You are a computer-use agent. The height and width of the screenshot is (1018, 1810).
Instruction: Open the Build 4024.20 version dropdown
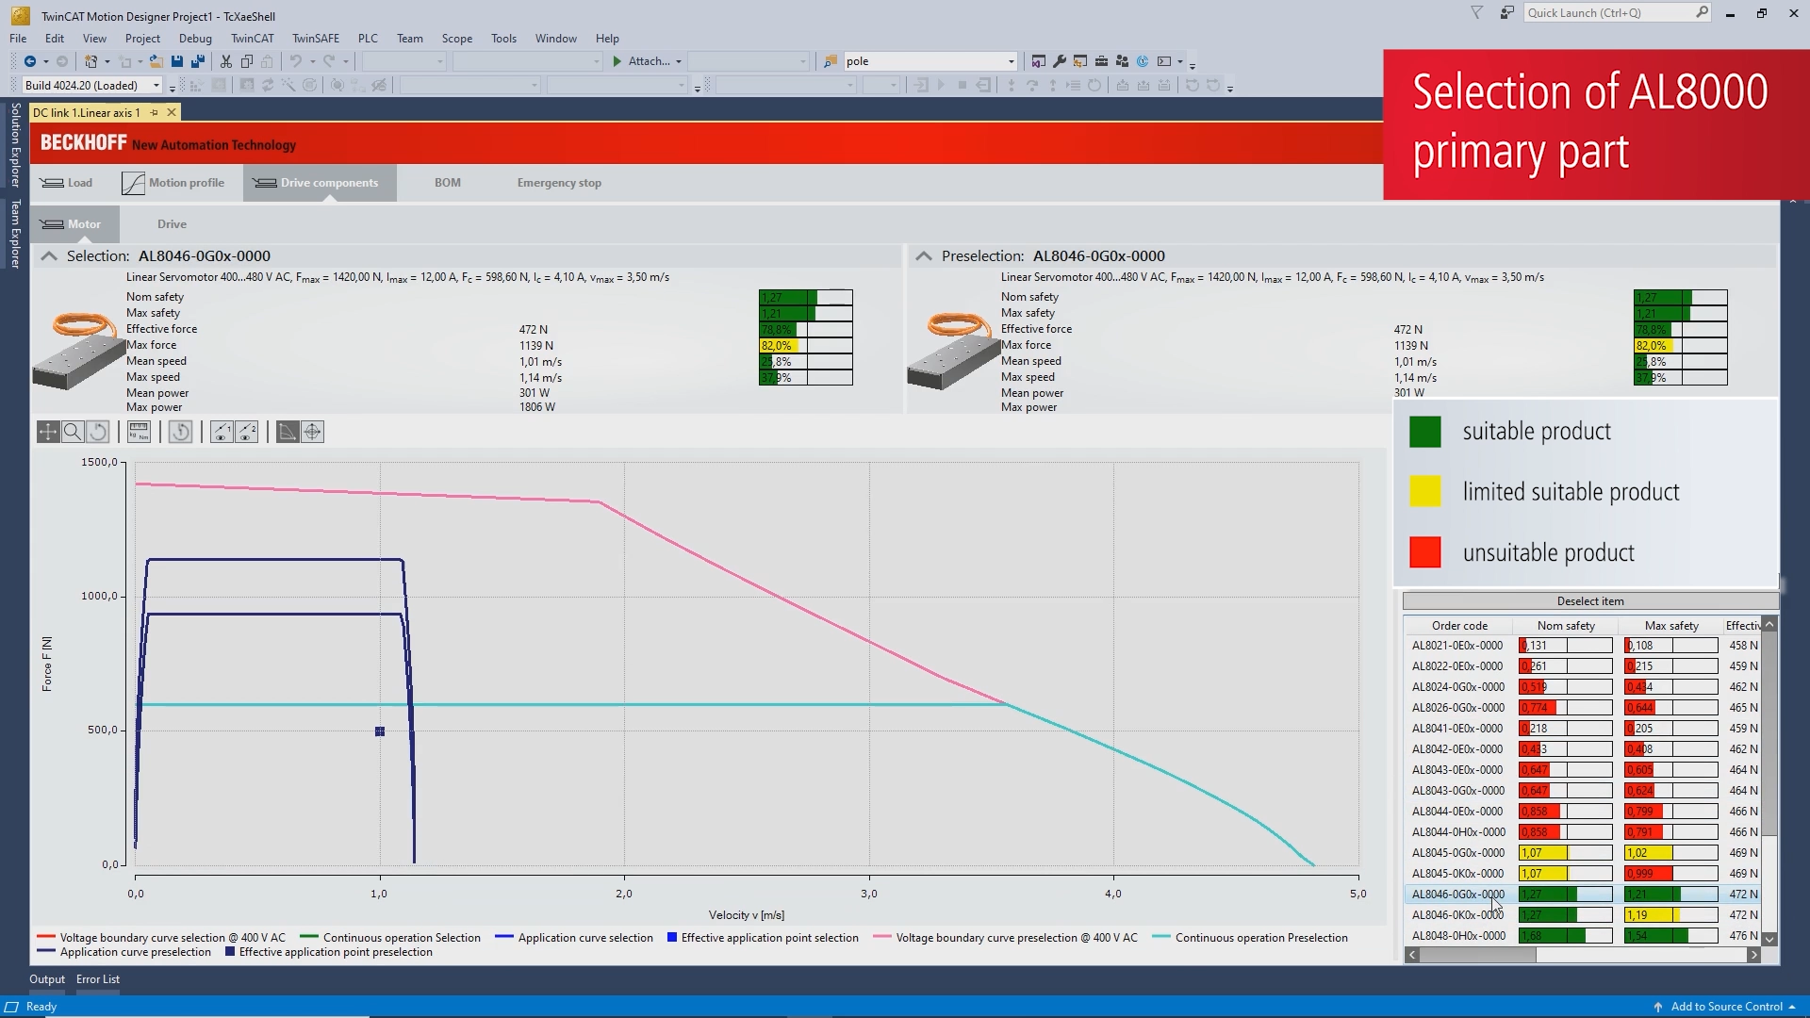coord(156,86)
